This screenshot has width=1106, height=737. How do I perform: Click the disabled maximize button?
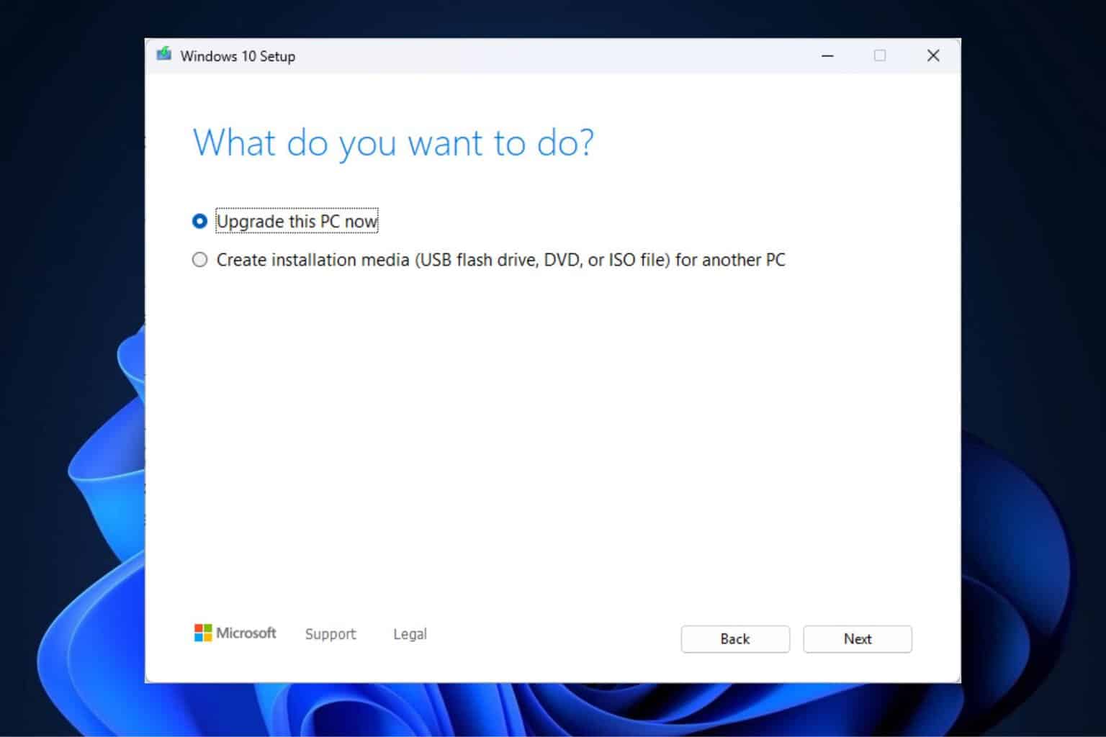tap(880, 55)
